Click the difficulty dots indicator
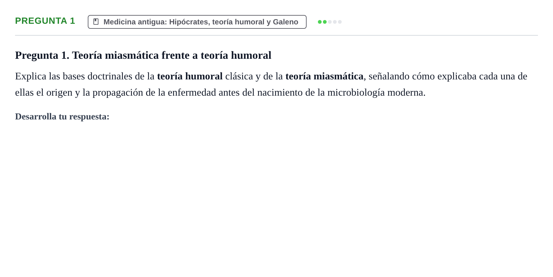This screenshot has height=277, width=553. pos(330,22)
